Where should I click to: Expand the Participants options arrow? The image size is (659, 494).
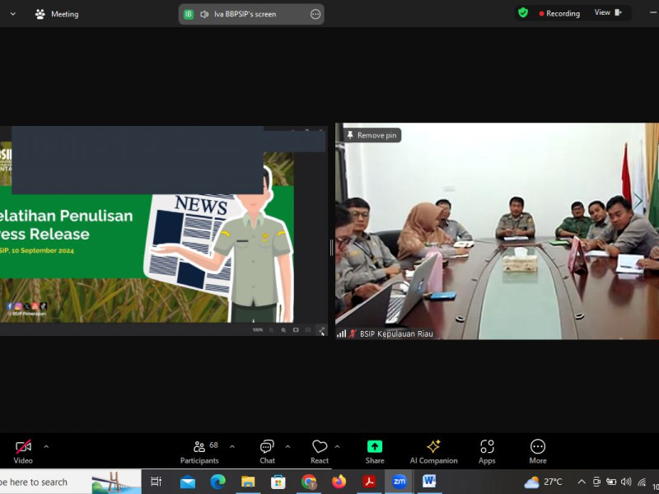click(x=232, y=446)
